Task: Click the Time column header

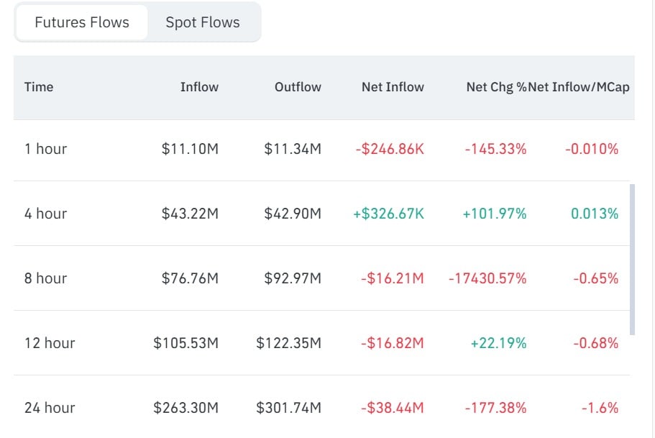Action: (39, 87)
